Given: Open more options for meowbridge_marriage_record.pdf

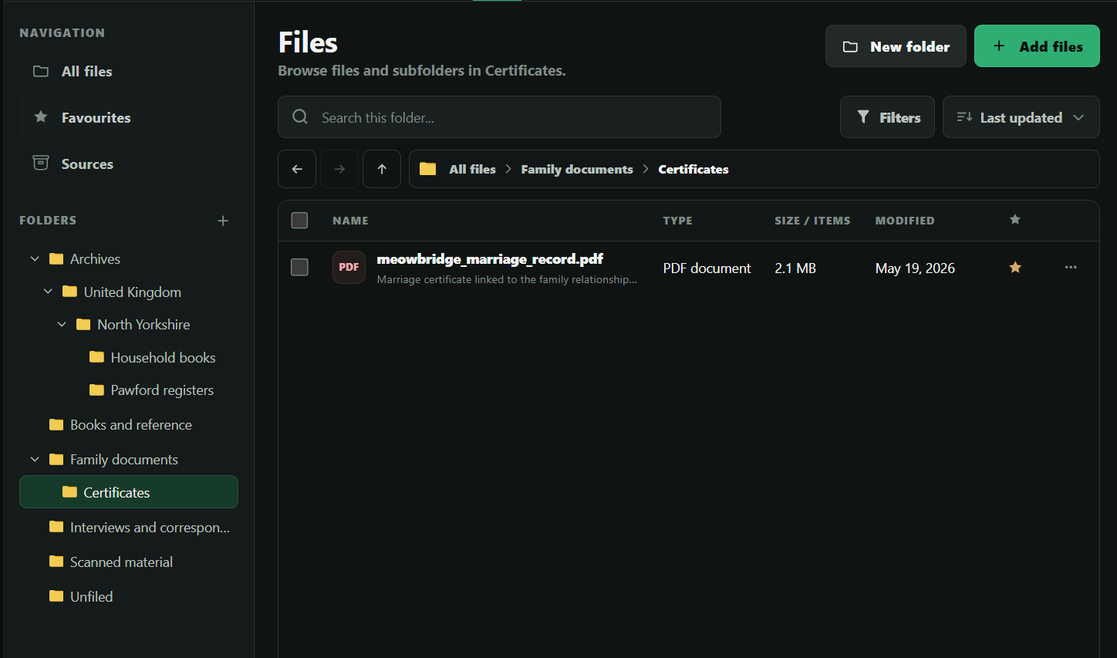Looking at the screenshot, I should (x=1071, y=267).
